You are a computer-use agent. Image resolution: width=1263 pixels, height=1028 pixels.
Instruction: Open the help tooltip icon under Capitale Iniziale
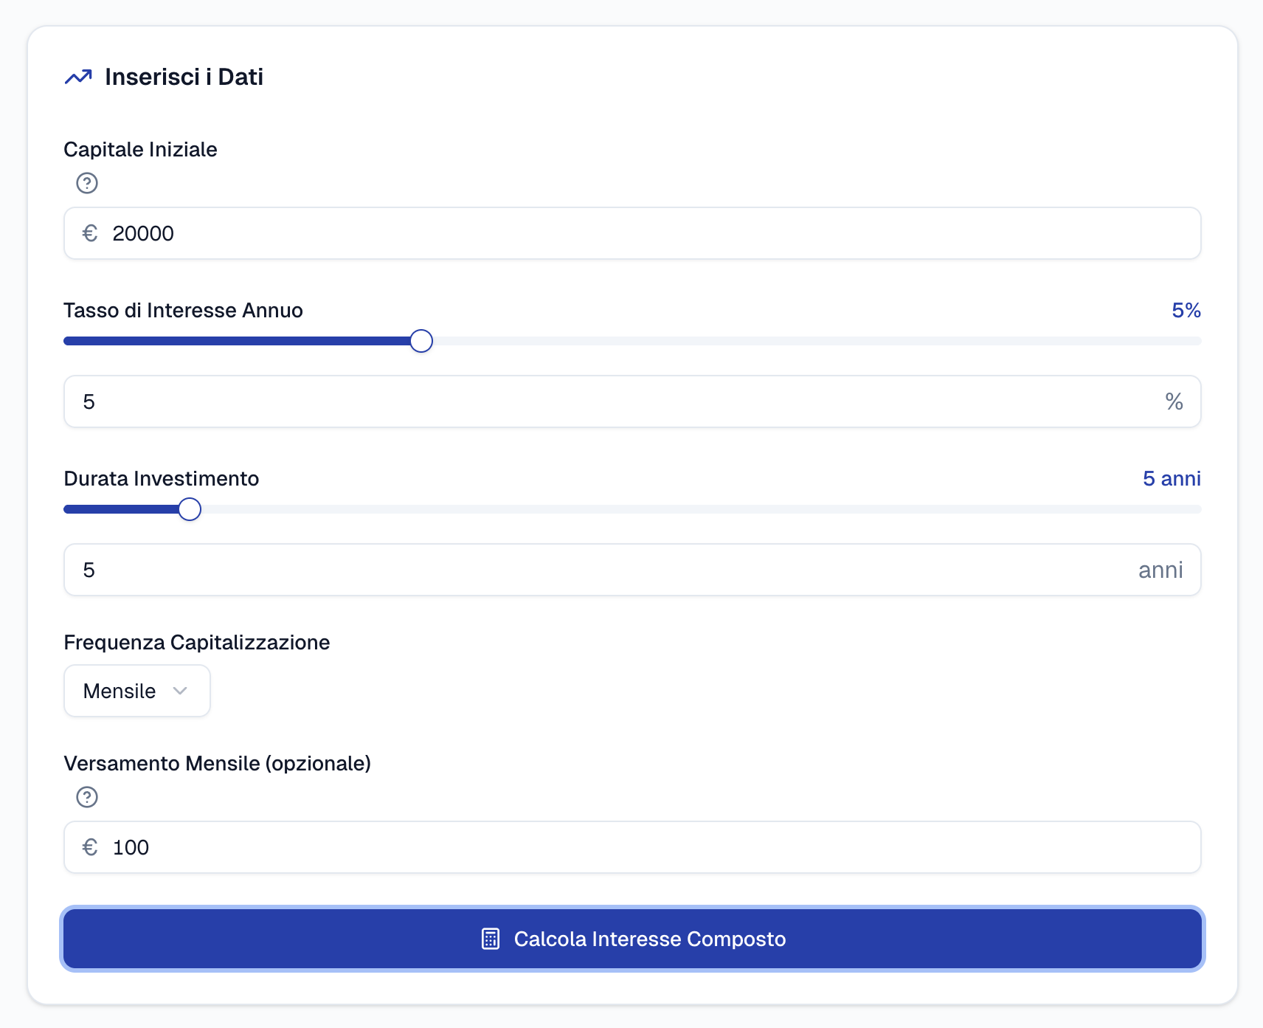point(87,183)
